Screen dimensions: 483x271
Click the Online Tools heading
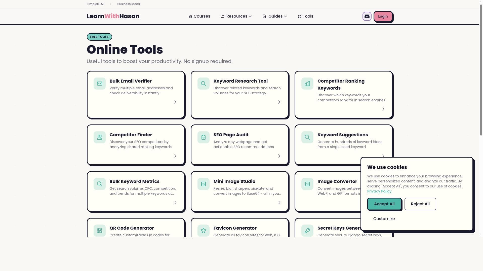point(125,49)
